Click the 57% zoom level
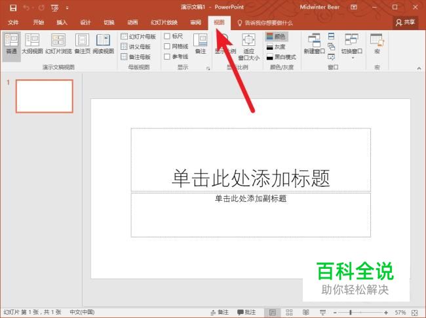The height and width of the screenshot is (318, 426). point(400,313)
